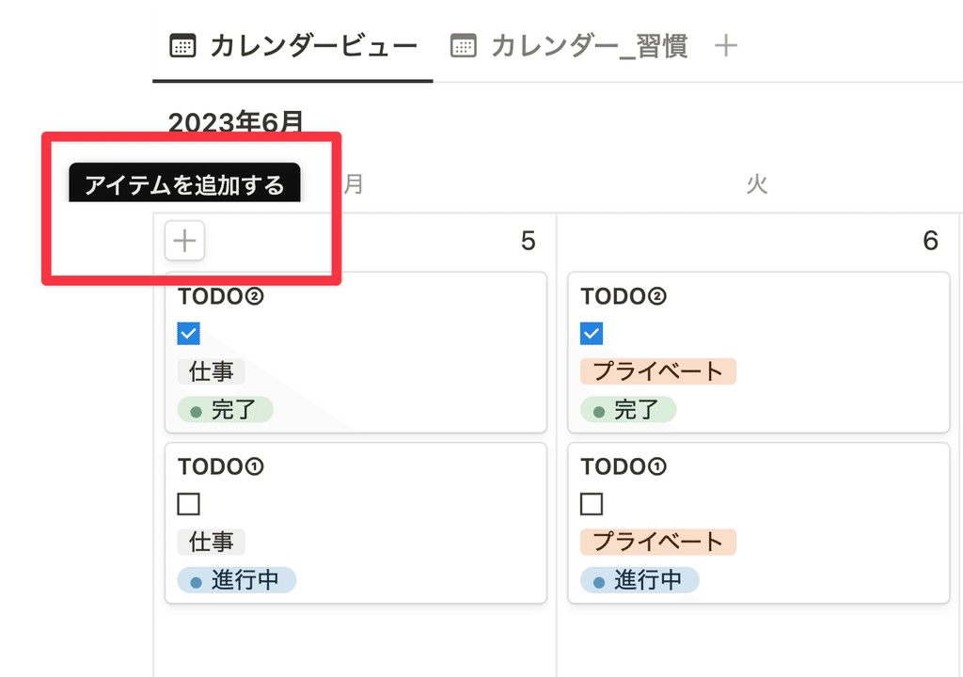
Task: Click the 仕事 tag on day 5 TODO①
Action: click(x=212, y=542)
